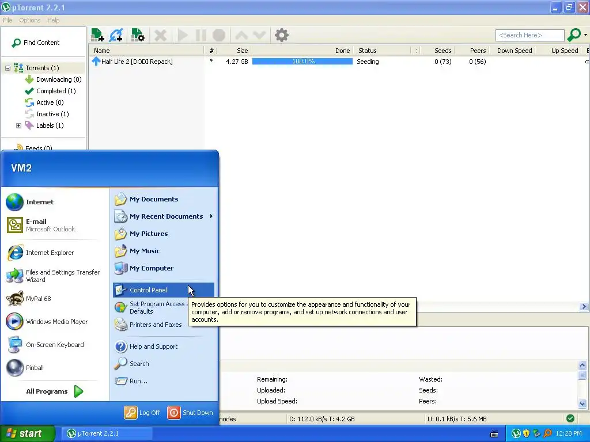Expand My Recent Documents submenu
Viewport: 590px width, 442px height.
[x=164, y=216]
